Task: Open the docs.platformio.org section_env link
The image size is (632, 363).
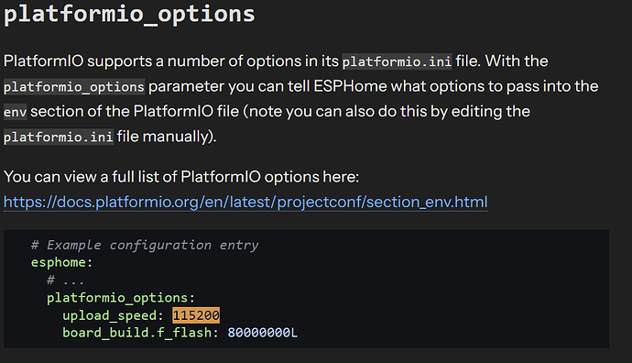Action: click(x=245, y=202)
